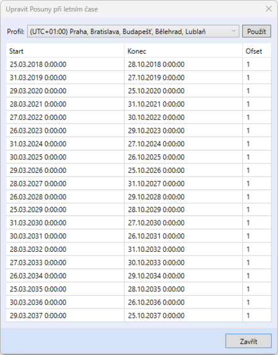Select end cell 28.10.2029 0:00:00
278x355 pixels.
pyautogui.click(x=183, y=209)
